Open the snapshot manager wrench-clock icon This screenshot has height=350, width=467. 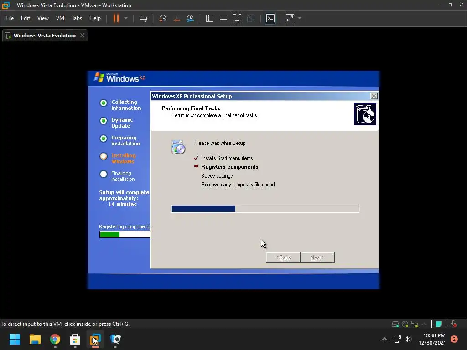190,18
